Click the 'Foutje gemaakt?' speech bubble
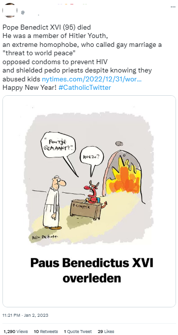The height and width of the screenshot is (335, 178). pos(58,145)
